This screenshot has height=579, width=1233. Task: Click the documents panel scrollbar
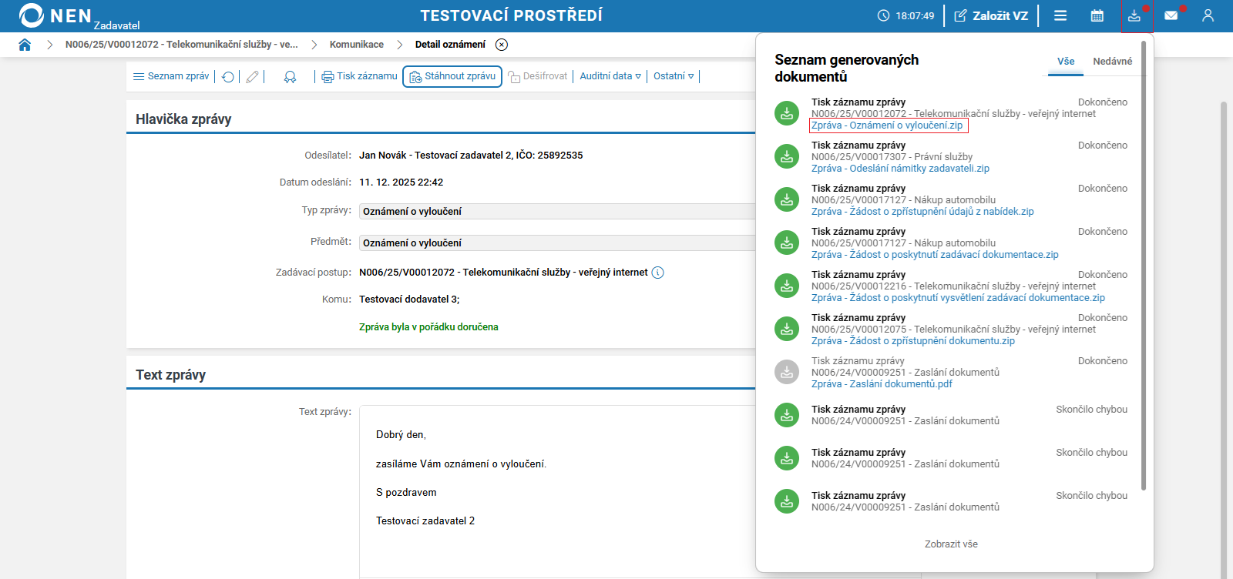coord(1144,266)
